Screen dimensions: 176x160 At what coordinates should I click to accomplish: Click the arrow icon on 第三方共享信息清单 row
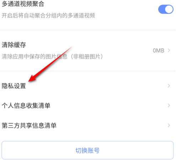click(169, 125)
